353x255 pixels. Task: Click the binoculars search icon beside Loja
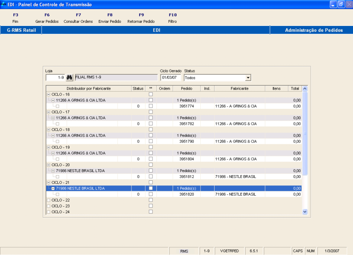pos(69,77)
